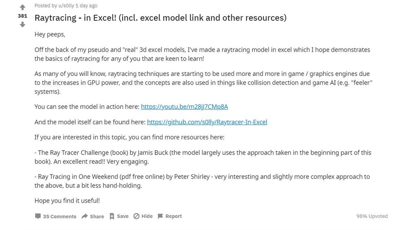
Task: Save the raytracing post
Action: [122, 216]
